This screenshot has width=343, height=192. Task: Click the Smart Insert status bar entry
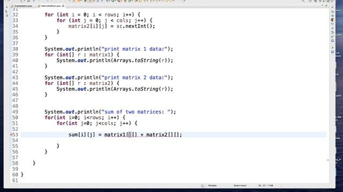240,186
